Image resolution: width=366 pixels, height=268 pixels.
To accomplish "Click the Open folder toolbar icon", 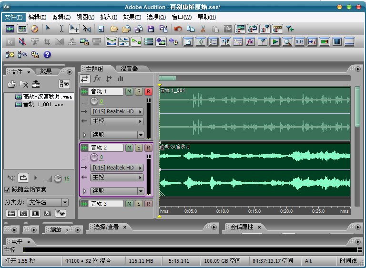I will click(114, 29).
